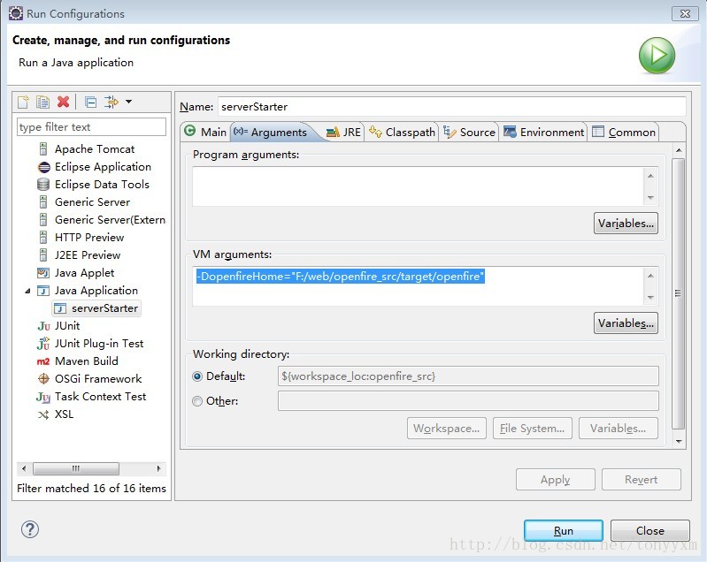Select the Other working directory radio
This screenshot has width=707, height=562.
click(197, 401)
